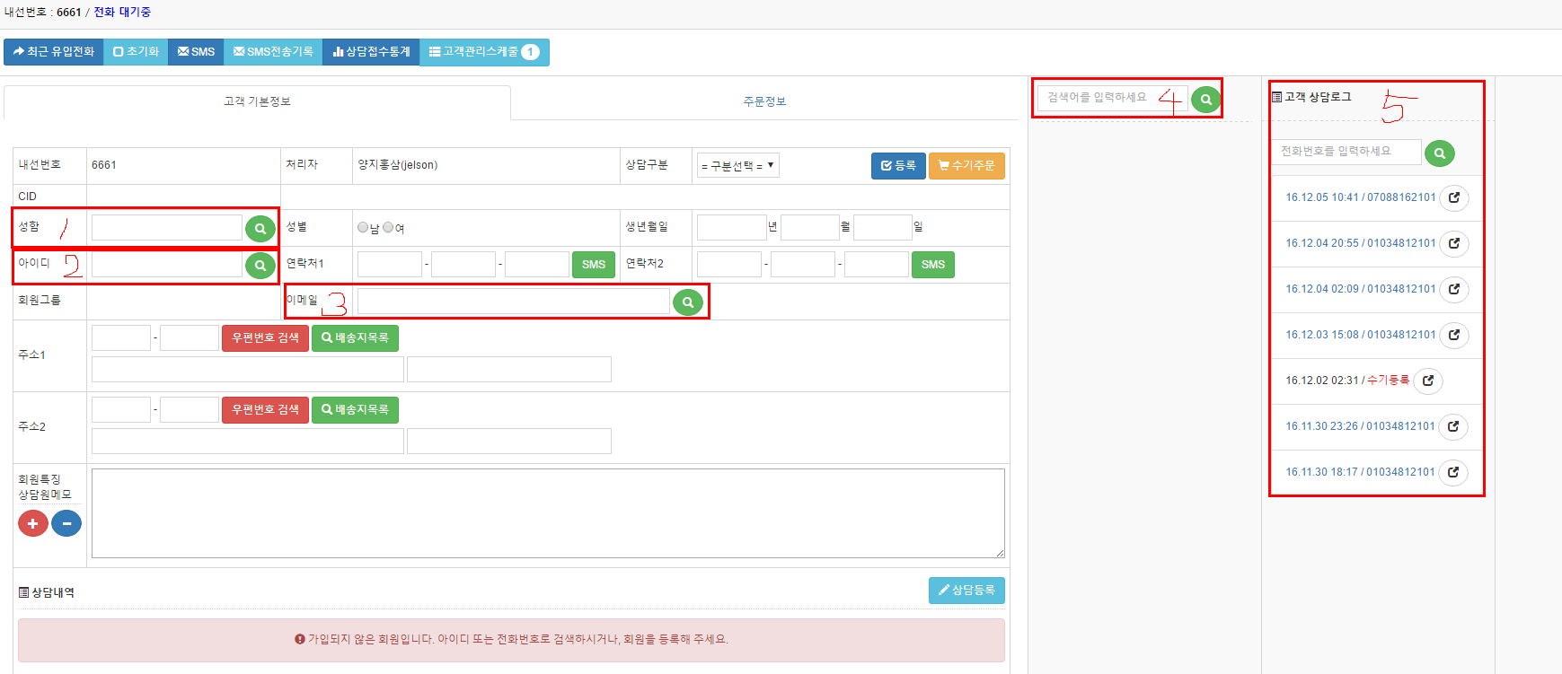Select the 고객 기본정보 tab

257,102
